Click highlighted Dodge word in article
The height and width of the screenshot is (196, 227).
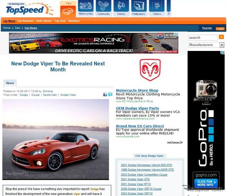94,189
